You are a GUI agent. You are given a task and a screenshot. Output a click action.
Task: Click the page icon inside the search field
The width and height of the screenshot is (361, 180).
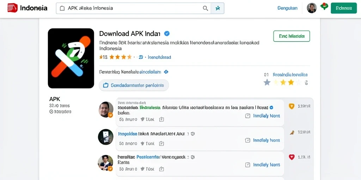coord(62,8)
